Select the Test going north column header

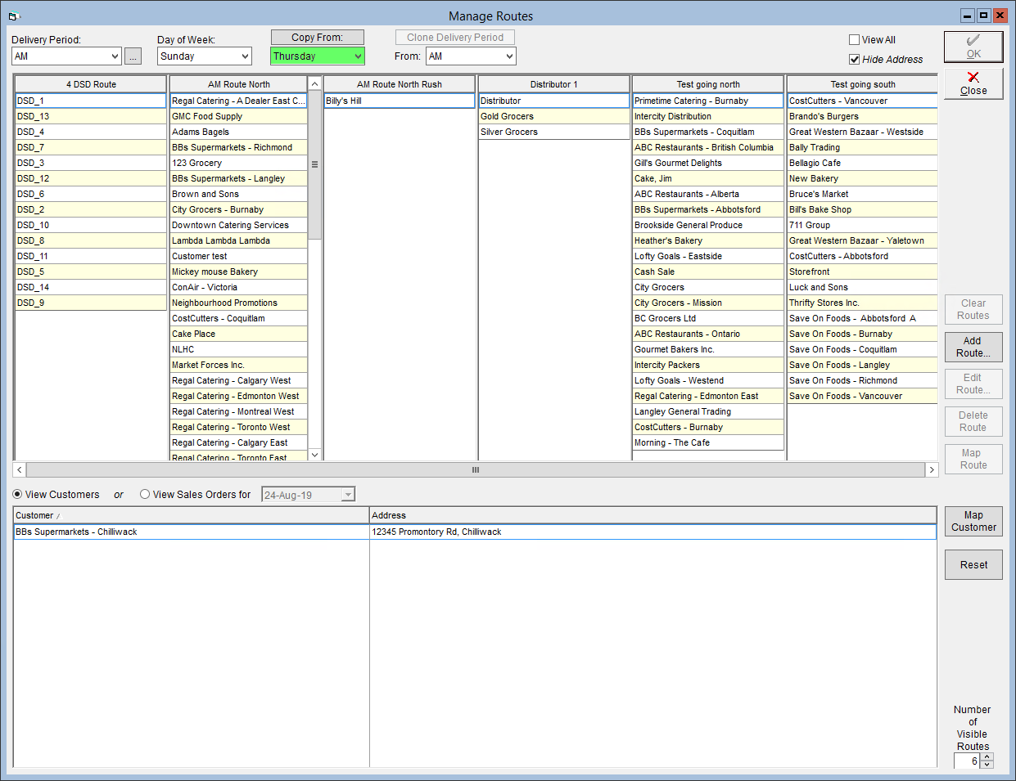pos(708,84)
